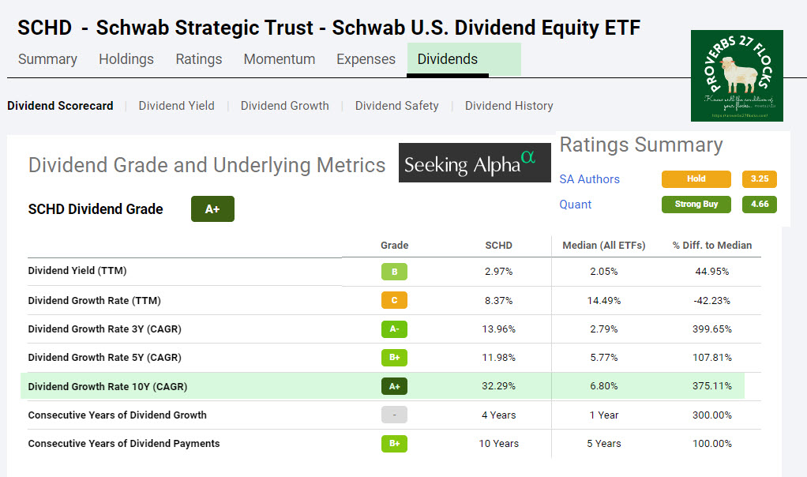Click the Proverbs 27 Flocks sheep logo

pyautogui.click(x=736, y=75)
